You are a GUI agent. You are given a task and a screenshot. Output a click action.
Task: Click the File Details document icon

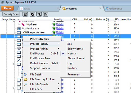[25, 75]
